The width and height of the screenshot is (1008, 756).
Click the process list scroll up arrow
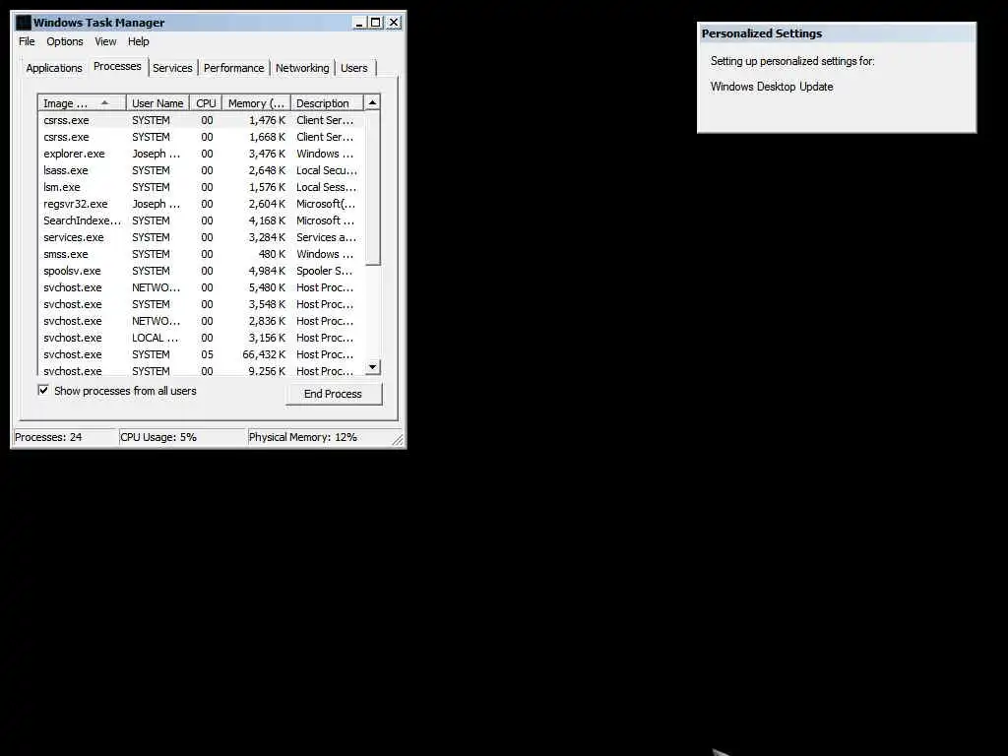[372, 102]
